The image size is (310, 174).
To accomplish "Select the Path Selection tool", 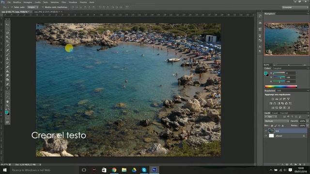I will 7,93.
